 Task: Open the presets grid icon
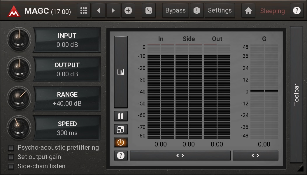[84, 11]
